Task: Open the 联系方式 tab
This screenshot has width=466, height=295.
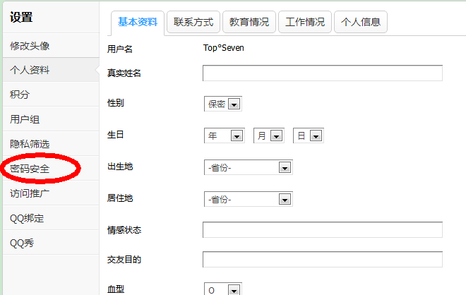Action: click(x=193, y=22)
